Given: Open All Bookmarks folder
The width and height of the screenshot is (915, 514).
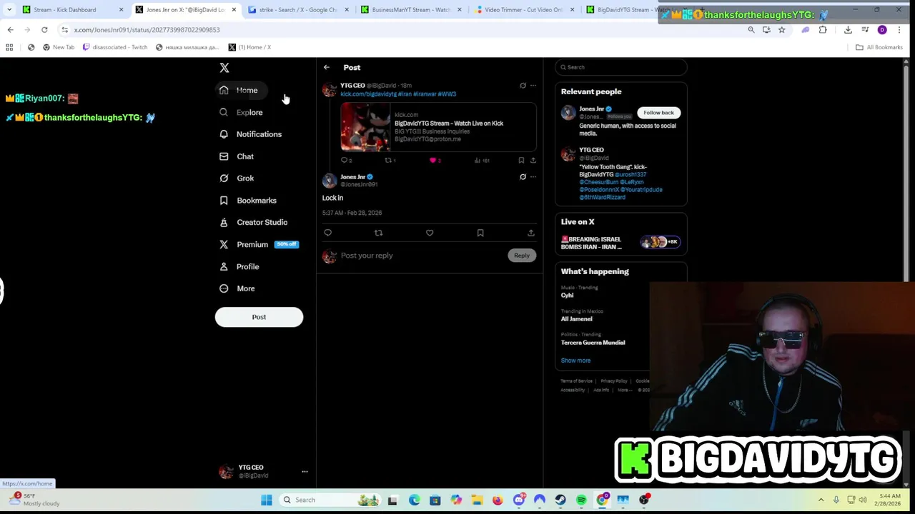Looking at the screenshot, I should [x=879, y=47].
